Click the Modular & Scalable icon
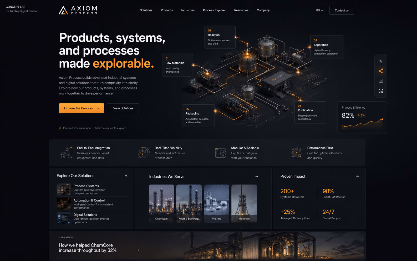The width and height of the screenshot is (417, 261). [x=221, y=153]
